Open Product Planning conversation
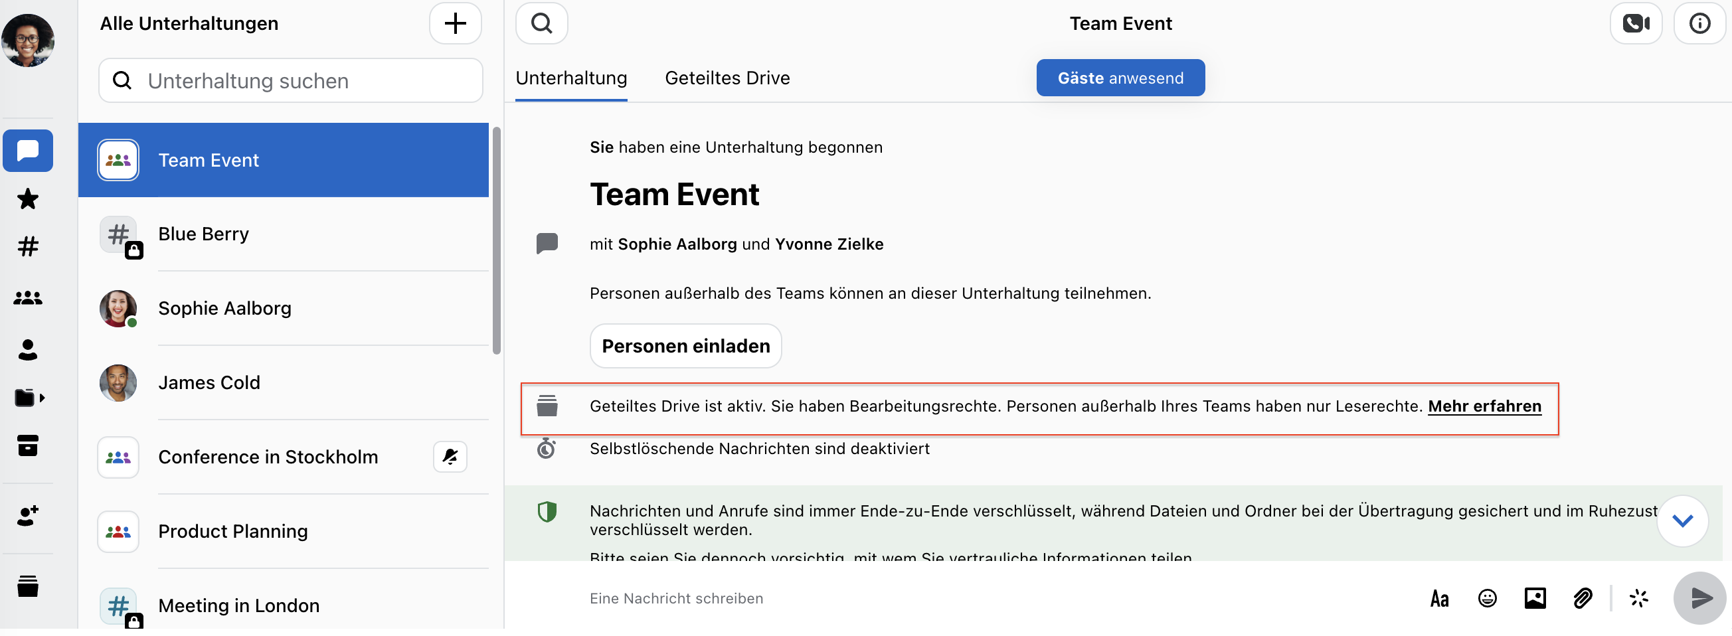Viewport: 1732px width, 636px height. tap(283, 532)
